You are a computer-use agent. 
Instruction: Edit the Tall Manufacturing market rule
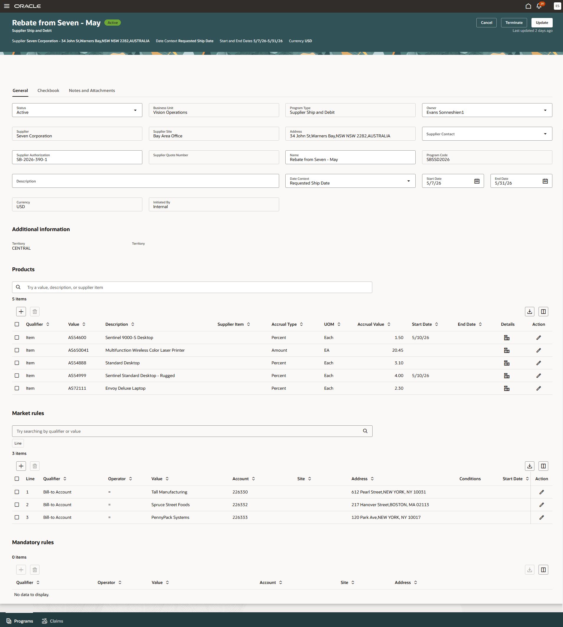(542, 492)
